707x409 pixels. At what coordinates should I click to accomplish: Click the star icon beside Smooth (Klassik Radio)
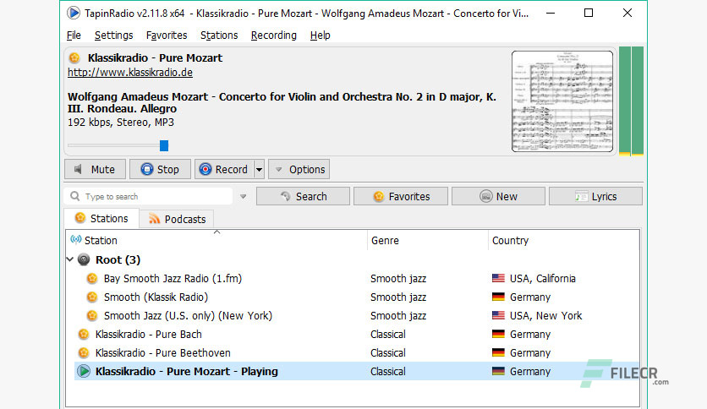tap(92, 297)
